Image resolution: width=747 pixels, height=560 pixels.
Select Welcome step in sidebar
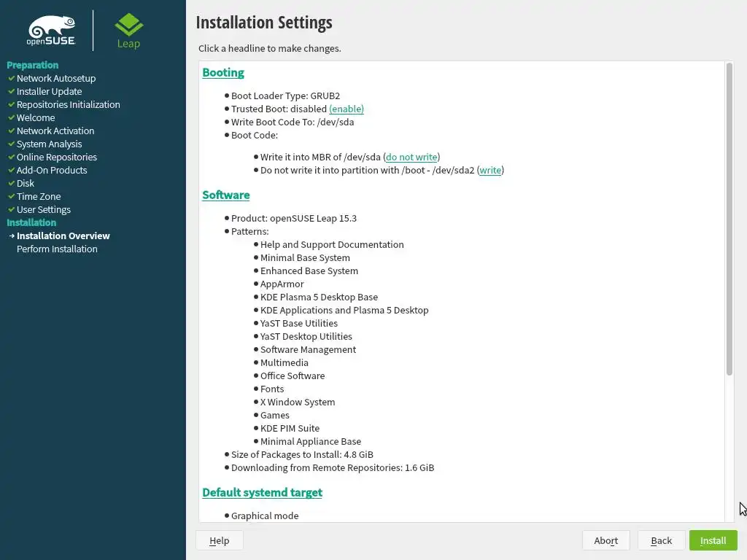click(x=36, y=117)
